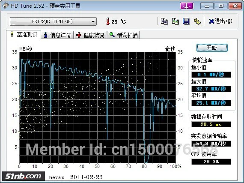Screen dimensions: 244x183
Task: Copy benchmark results as text icon
Action: point(164,21)
